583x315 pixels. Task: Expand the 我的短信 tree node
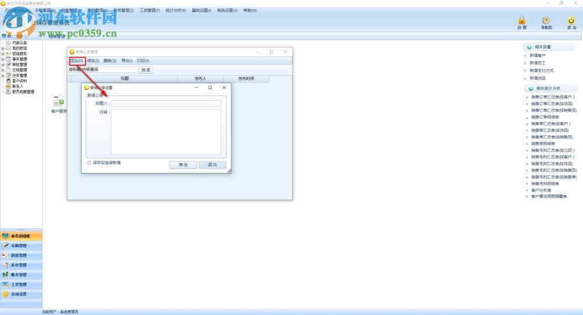2,48
